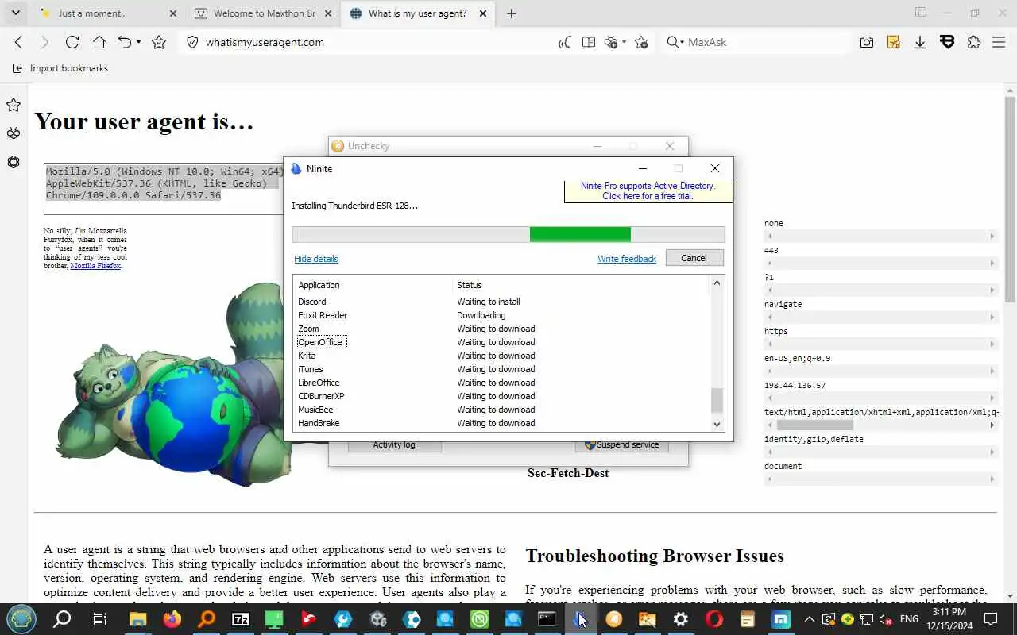Open the command prompt taskbar icon
The image size is (1017, 635).
pyautogui.click(x=547, y=619)
